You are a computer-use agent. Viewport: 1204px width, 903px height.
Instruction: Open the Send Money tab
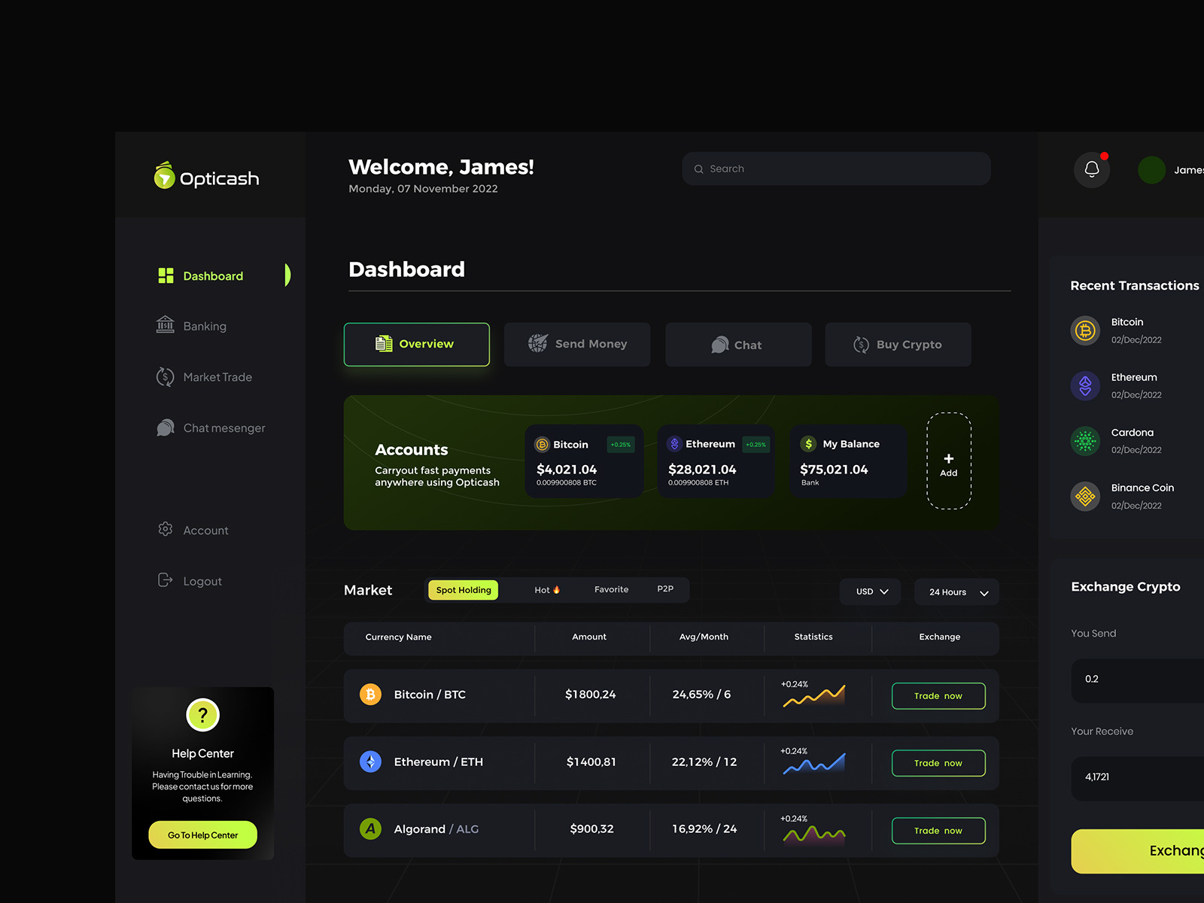(x=576, y=344)
